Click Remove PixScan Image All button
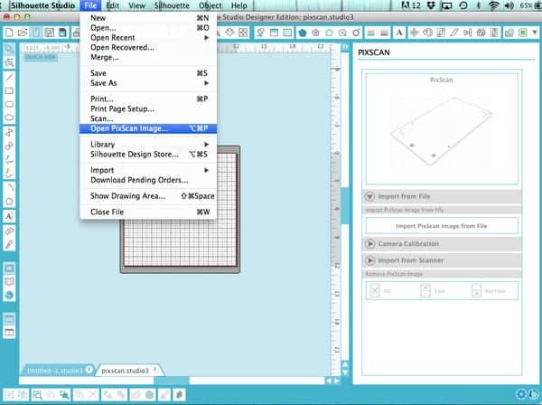The image size is (542, 405). click(x=381, y=291)
